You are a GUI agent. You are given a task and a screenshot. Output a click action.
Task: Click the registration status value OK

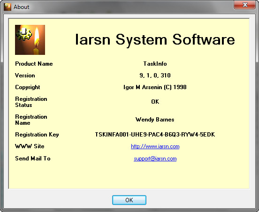point(155,102)
